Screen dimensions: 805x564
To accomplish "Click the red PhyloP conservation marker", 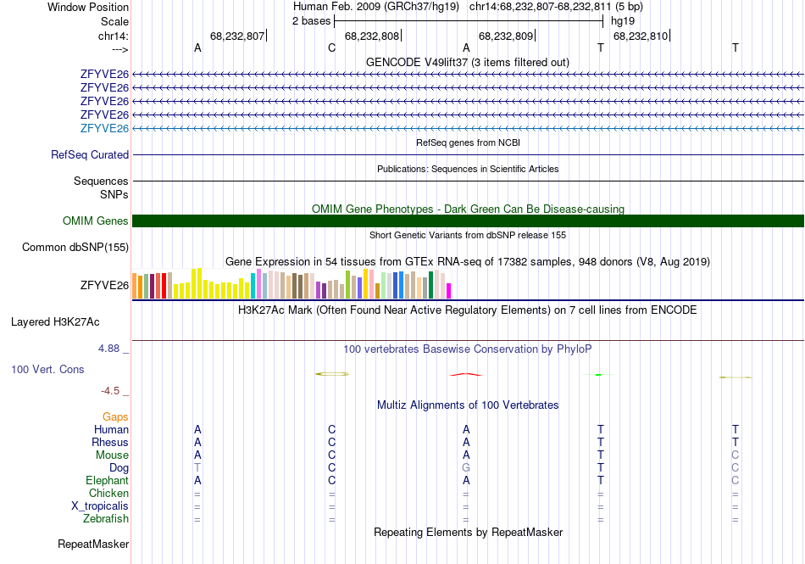I will 466,375.
